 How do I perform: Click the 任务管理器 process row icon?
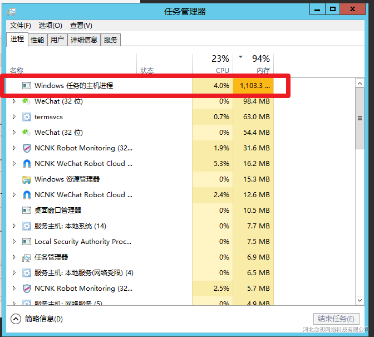pos(27,257)
